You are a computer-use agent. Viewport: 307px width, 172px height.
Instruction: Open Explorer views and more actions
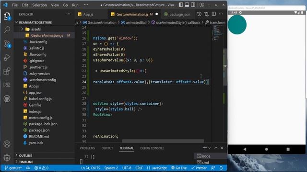pos(68,14)
